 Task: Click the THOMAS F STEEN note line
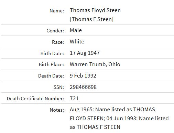(95, 127)
